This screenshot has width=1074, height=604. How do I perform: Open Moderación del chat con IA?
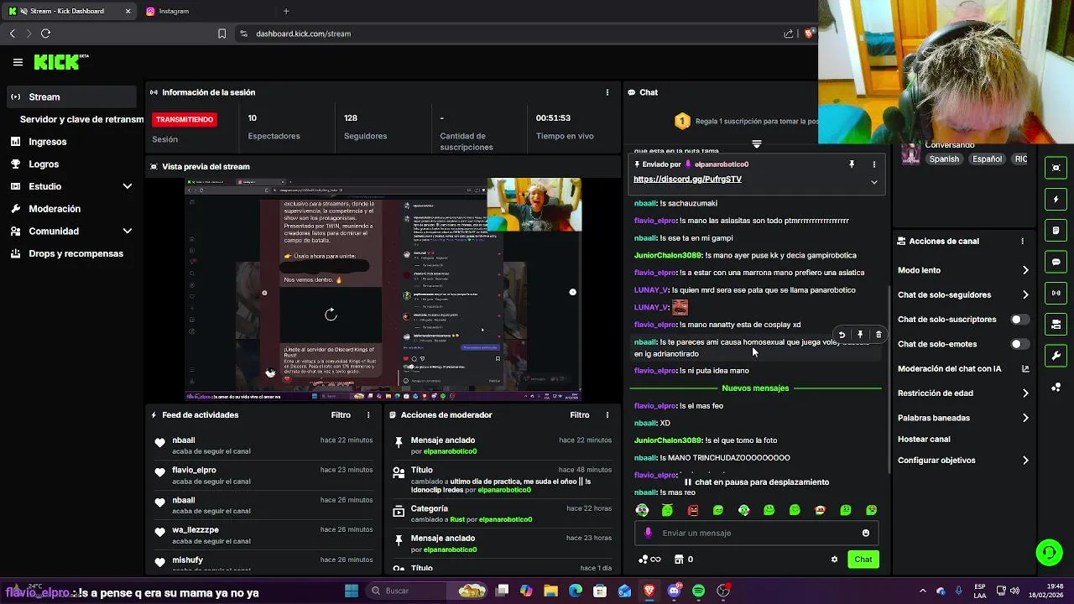(963, 368)
